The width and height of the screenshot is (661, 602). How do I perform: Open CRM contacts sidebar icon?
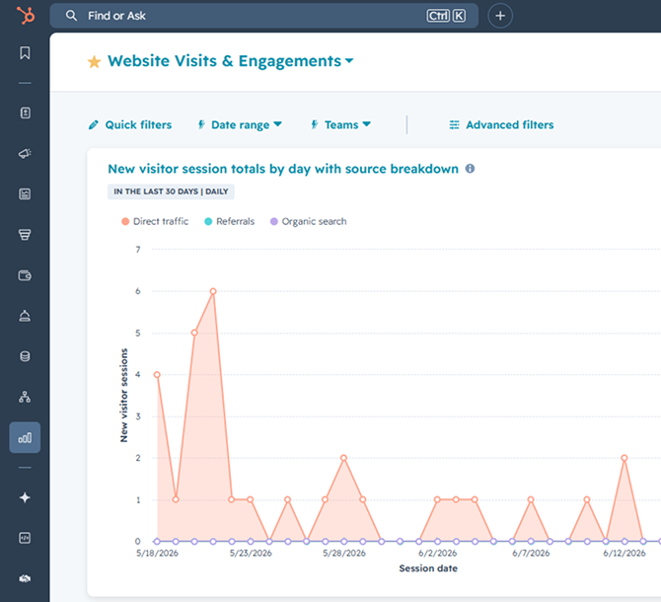pos(25,113)
